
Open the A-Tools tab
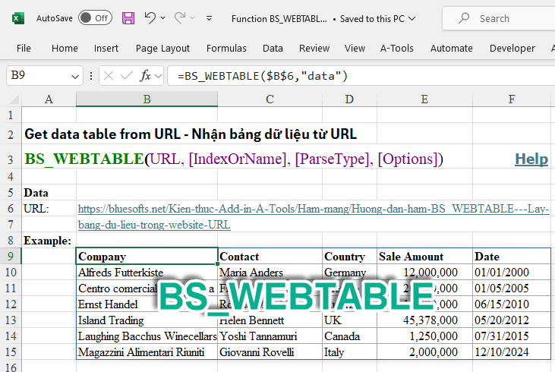point(397,48)
